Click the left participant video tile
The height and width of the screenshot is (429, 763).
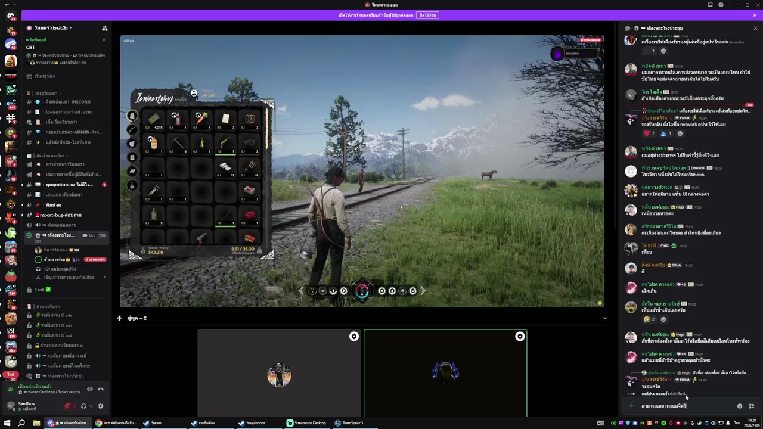pos(279,373)
